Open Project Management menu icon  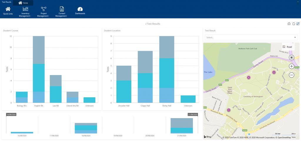(x=44, y=9)
